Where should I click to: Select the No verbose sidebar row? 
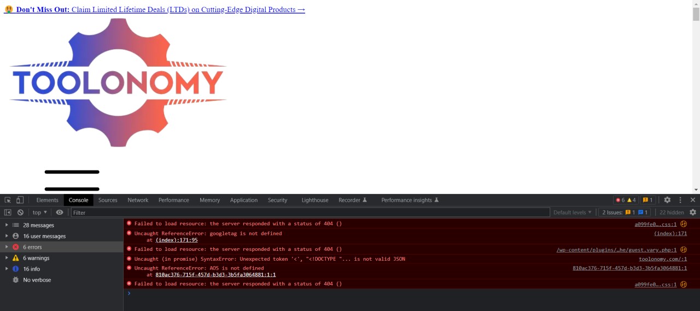point(61,280)
